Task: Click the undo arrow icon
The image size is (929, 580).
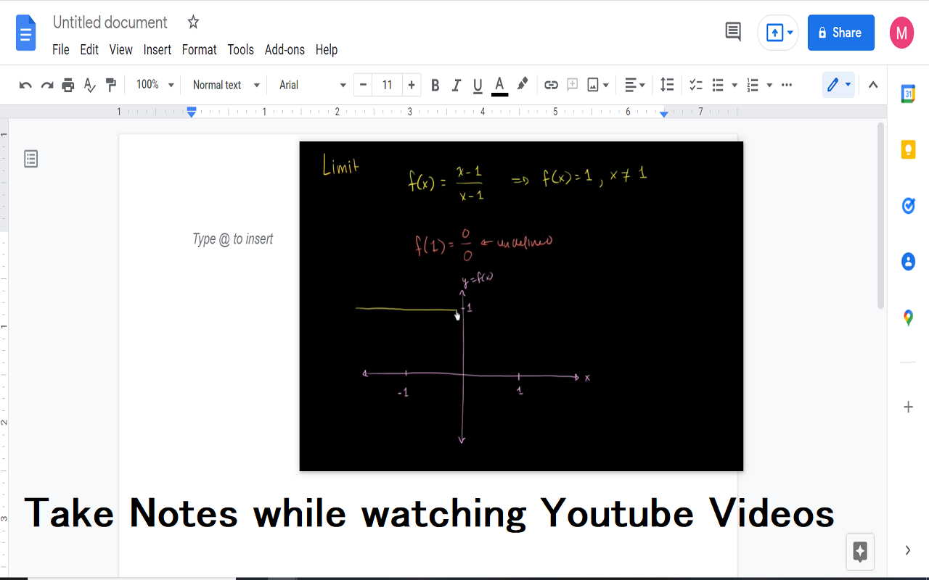Action: [x=25, y=85]
